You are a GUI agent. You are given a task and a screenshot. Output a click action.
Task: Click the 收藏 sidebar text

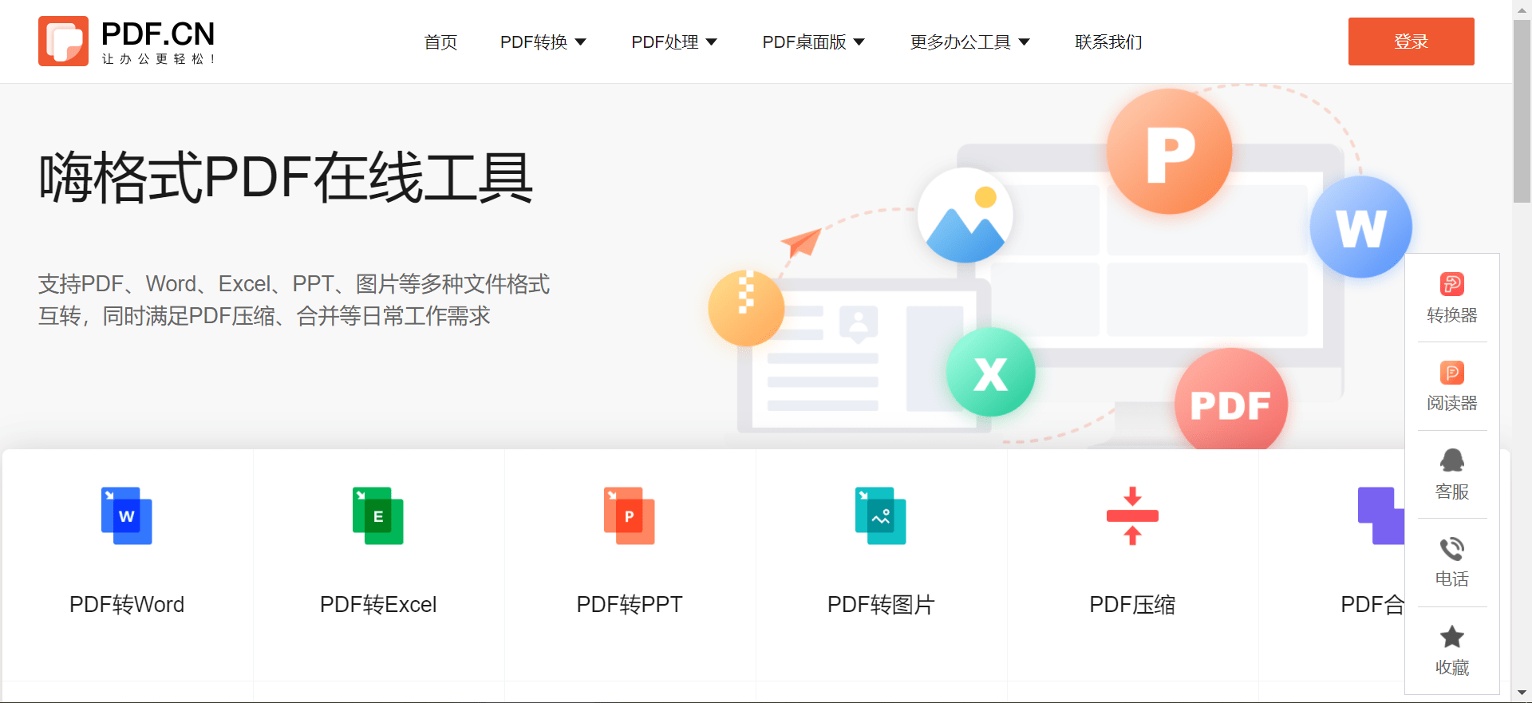pos(1452,667)
